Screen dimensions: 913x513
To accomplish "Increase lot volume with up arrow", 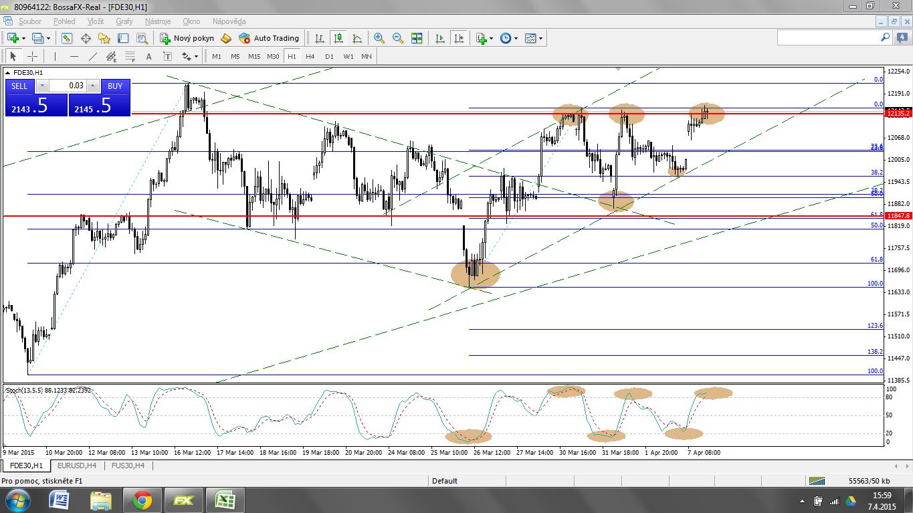I will coord(92,86).
